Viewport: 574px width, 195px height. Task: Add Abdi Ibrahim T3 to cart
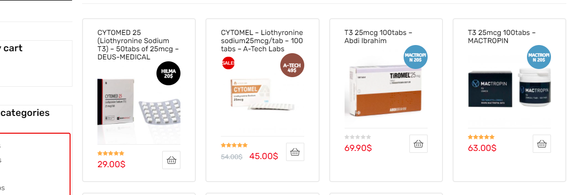click(x=419, y=144)
